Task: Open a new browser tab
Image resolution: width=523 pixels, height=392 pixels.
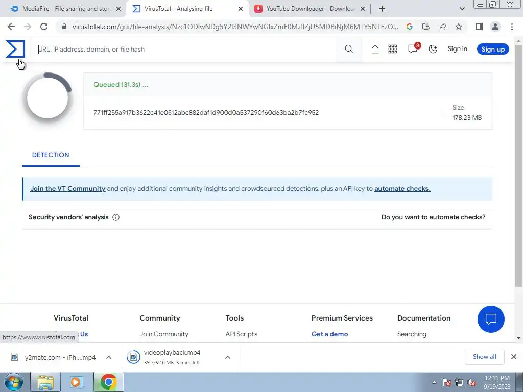Action: 382,9
